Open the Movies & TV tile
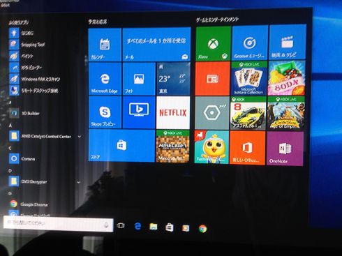 (288, 42)
